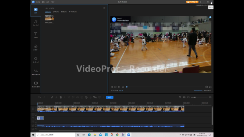Select the ビデオ(1) media tab
244x137 pixels.
tap(56, 12)
